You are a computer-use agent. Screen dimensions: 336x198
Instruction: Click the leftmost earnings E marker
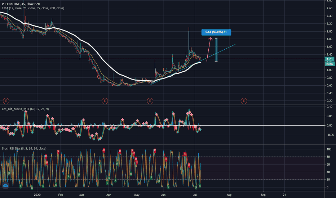pos(6,101)
